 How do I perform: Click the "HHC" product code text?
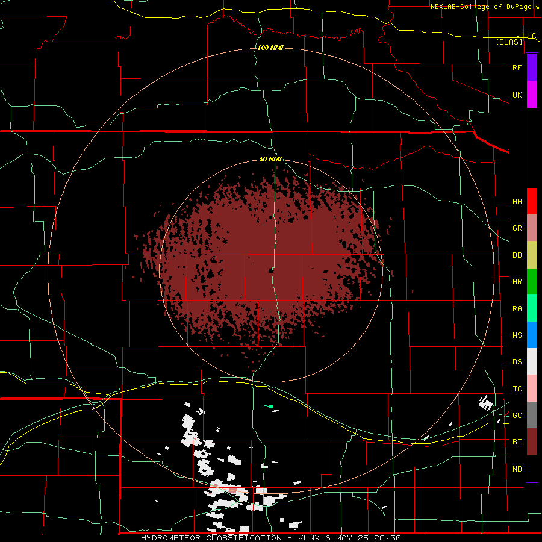pyautogui.click(x=529, y=36)
